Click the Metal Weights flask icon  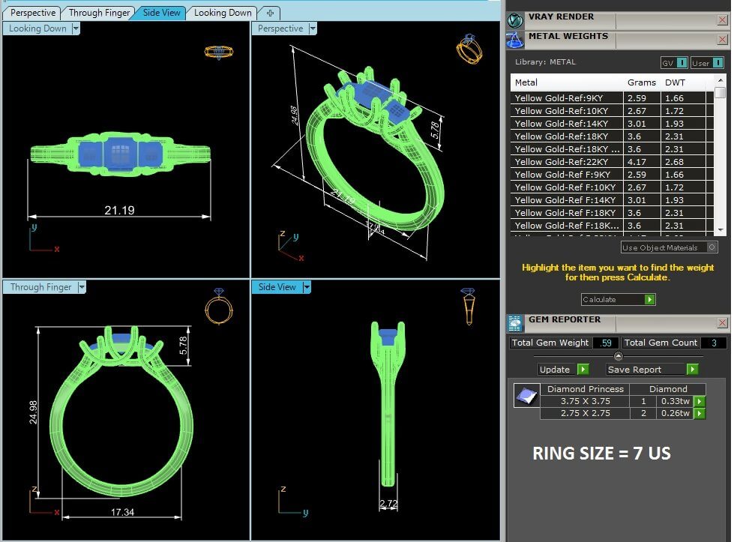click(x=515, y=39)
